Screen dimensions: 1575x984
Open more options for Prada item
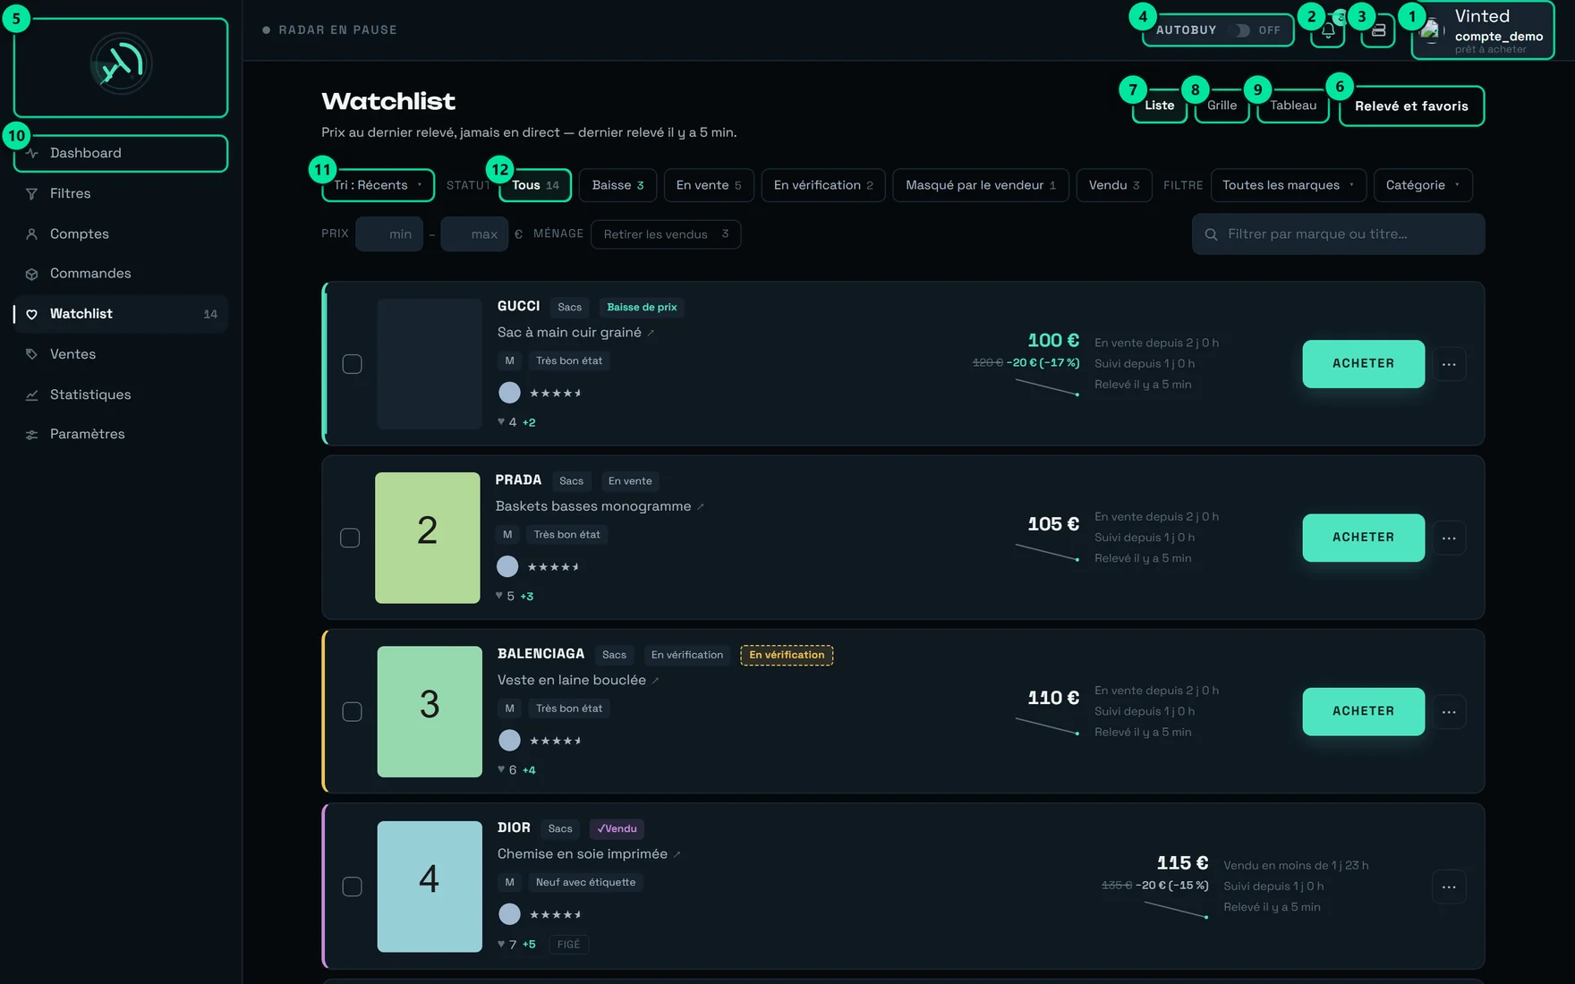coord(1449,538)
